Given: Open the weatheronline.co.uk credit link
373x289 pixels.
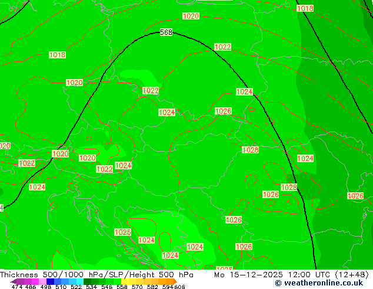Looking at the screenshot, I should point(319,283).
